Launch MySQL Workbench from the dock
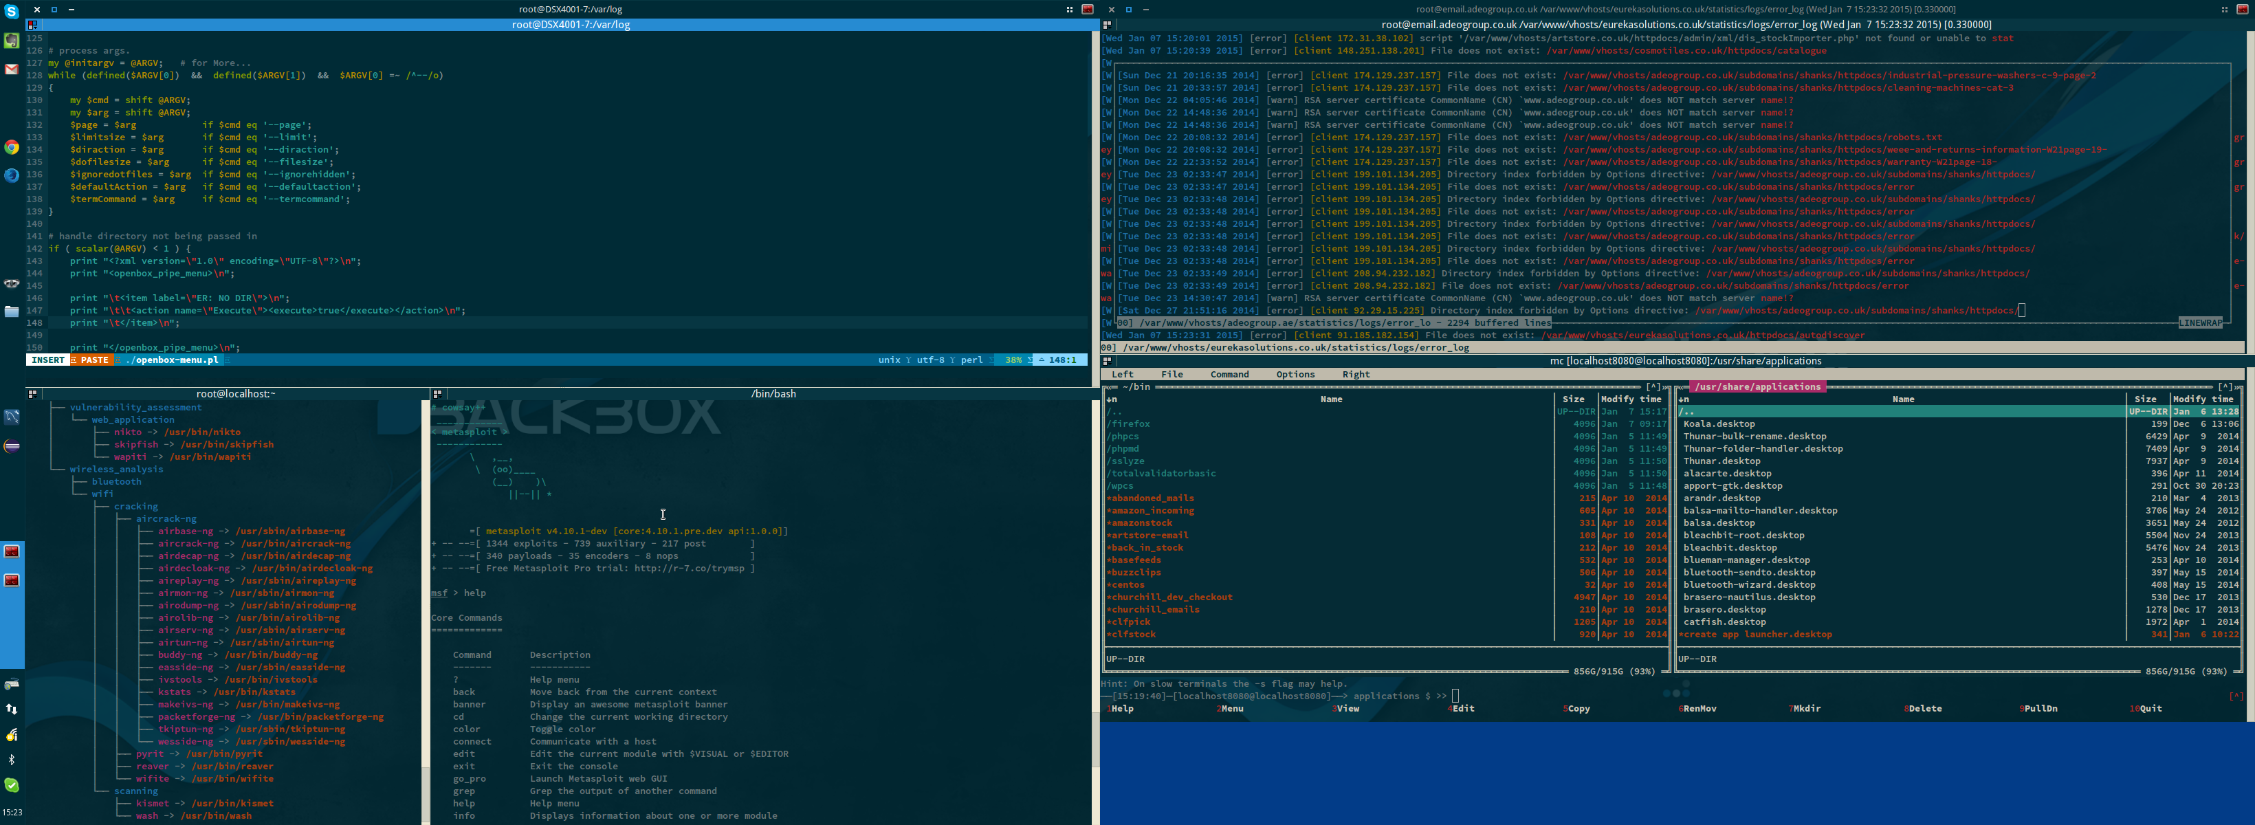The height and width of the screenshot is (825, 2255). (x=12, y=417)
